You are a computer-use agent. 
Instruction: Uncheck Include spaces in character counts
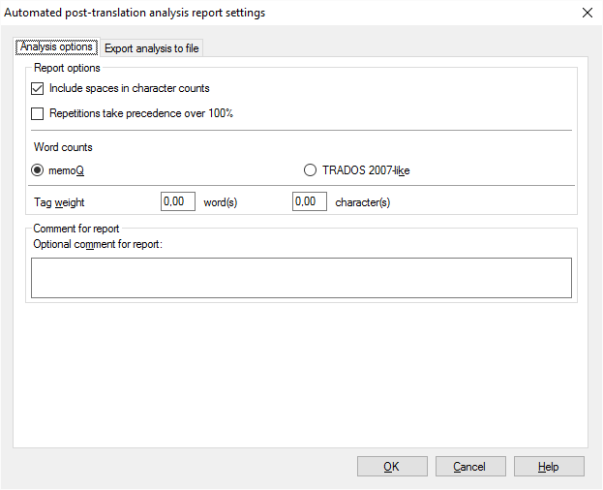pyautogui.click(x=38, y=89)
